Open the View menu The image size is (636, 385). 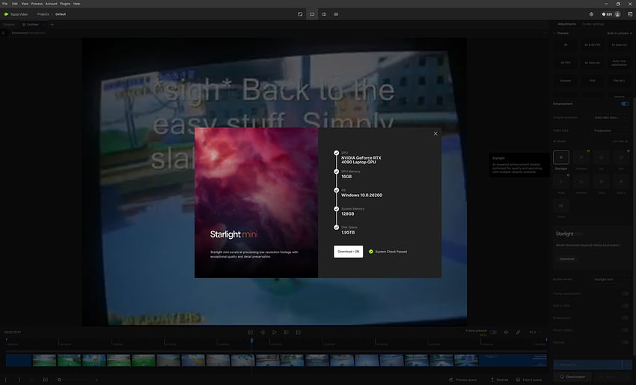(x=25, y=4)
